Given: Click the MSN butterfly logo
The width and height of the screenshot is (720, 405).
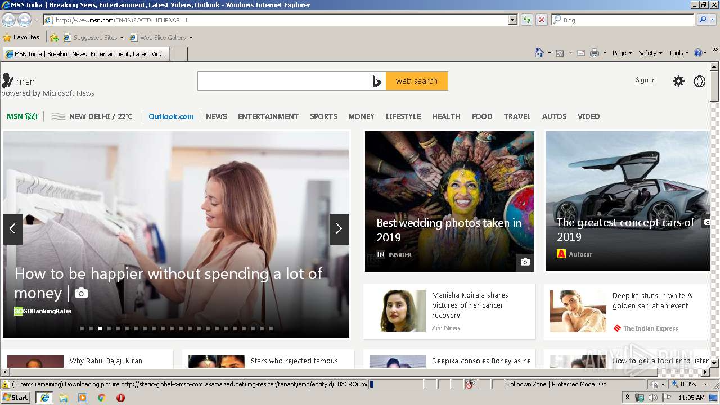Looking at the screenshot, I should tap(8, 80).
